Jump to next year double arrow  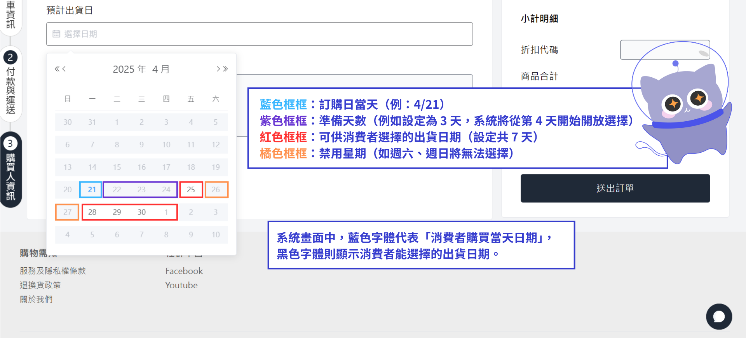226,69
